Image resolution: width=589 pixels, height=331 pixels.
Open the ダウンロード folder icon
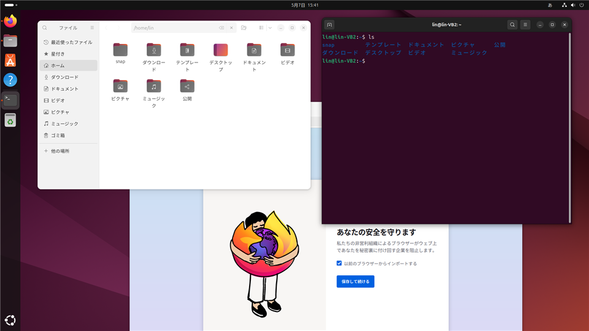tap(153, 50)
